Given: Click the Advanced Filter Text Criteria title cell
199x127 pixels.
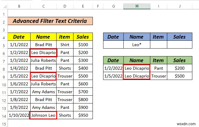Looking at the screenshot, I should 50,21.
